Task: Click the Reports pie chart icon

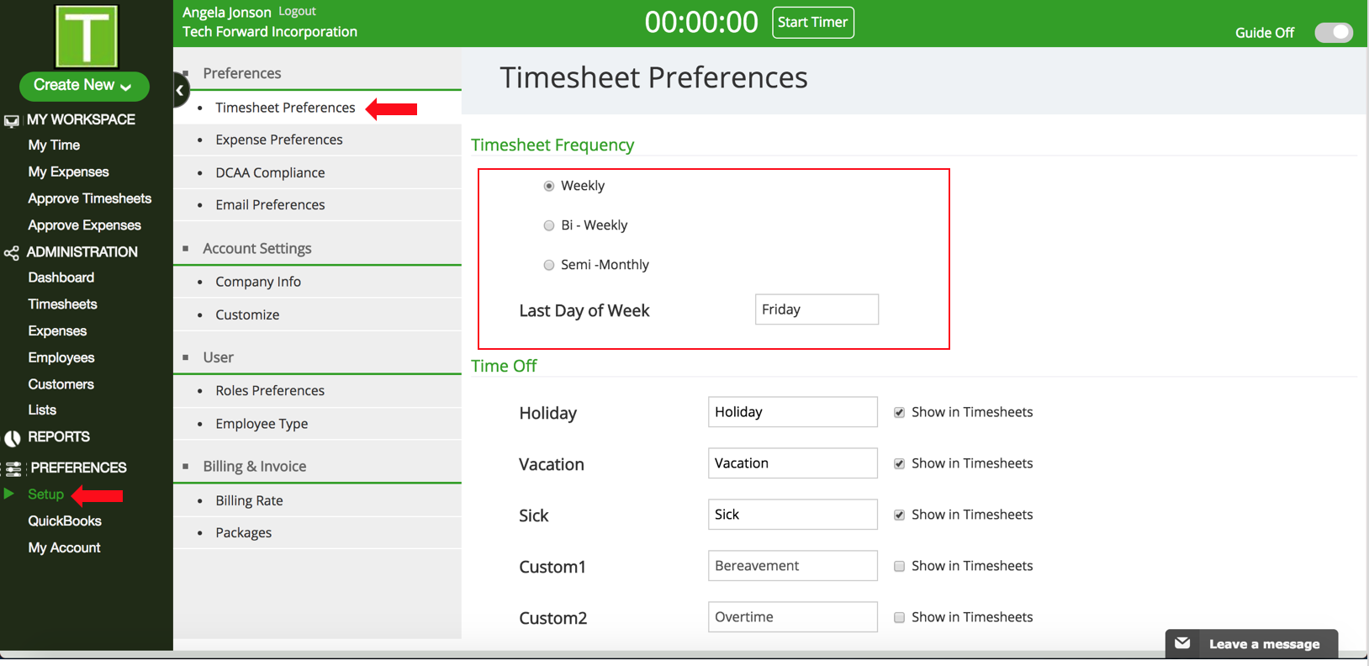Action: pyautogui.click(x=13, y=438)
